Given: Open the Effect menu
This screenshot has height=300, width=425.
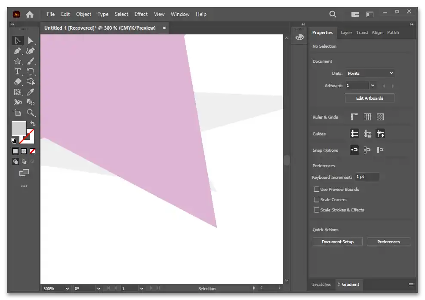Looking at the screenshot, I should [x=141, y=14].
